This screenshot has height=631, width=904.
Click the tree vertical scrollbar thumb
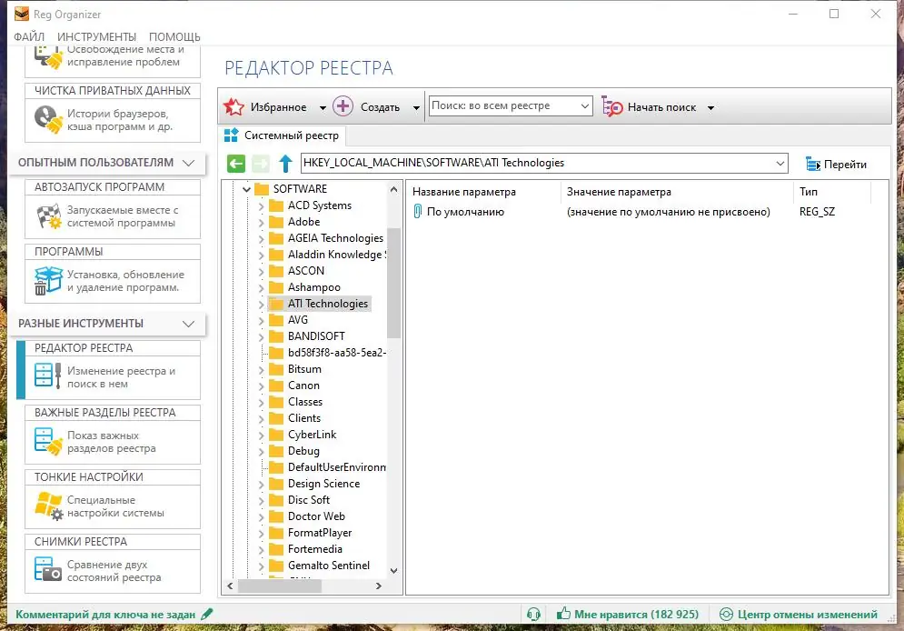point(393,283)
